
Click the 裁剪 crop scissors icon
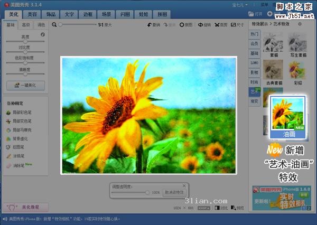217,25
